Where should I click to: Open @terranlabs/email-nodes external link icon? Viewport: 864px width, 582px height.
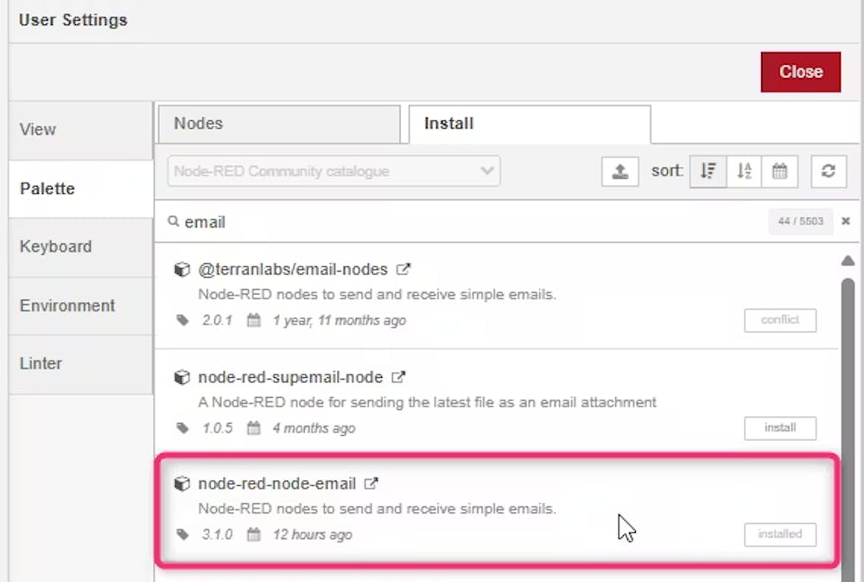coord(403,269)
